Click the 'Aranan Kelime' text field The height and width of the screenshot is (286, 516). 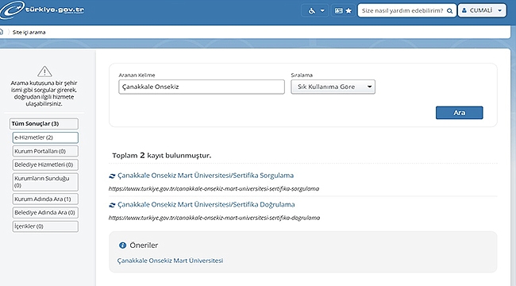coord(202,87)
